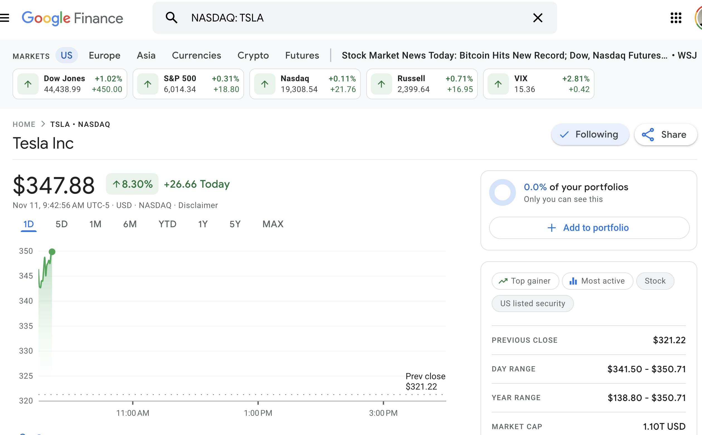Select the 1M chart range
The image size is (702, 435).
(x=95, y=224)
